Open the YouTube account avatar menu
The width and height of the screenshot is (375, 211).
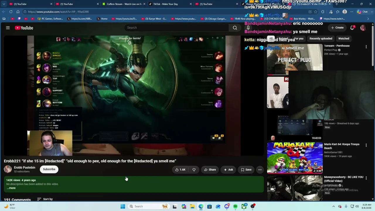point(363,28)
